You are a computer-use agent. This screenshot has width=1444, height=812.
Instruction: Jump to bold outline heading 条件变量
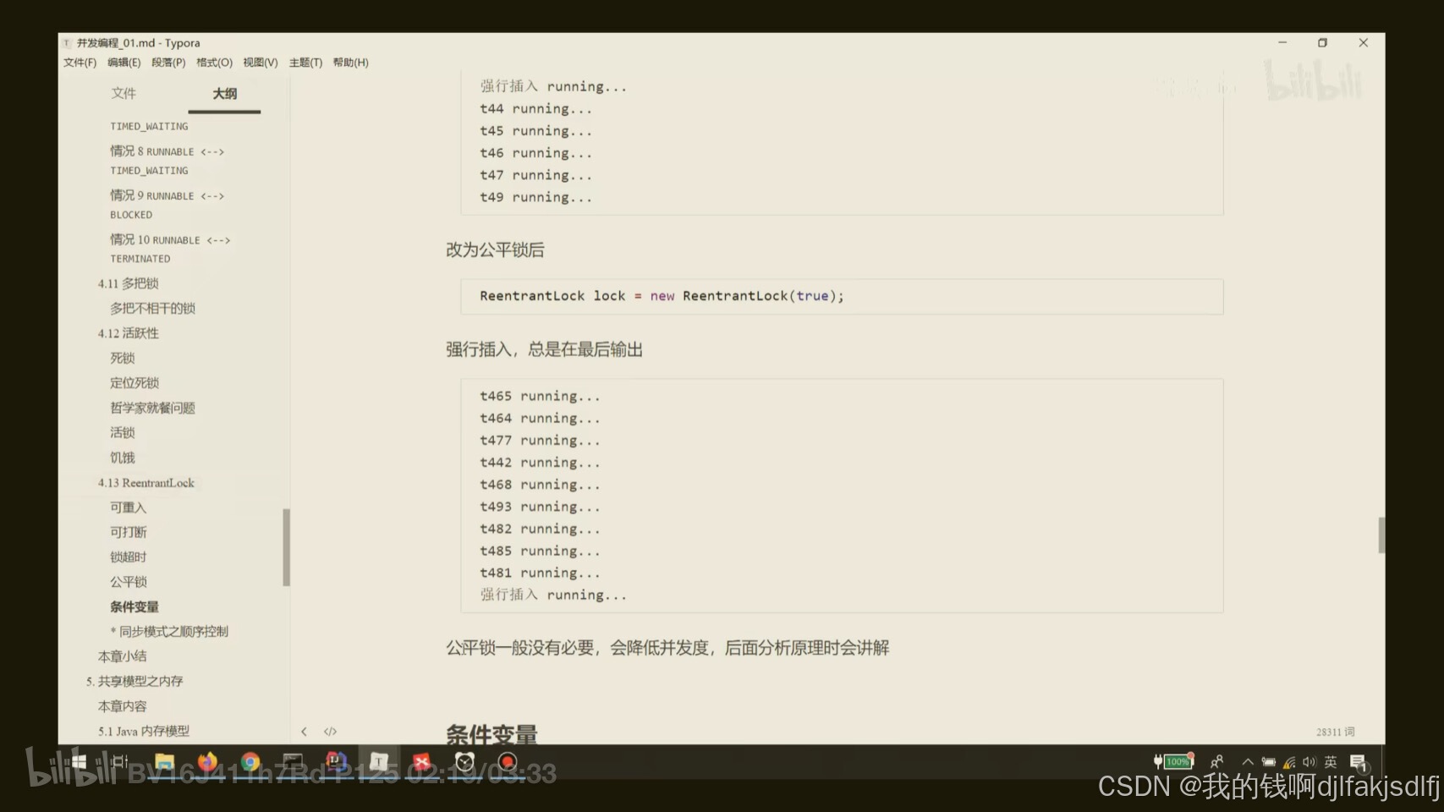point(134,606)
